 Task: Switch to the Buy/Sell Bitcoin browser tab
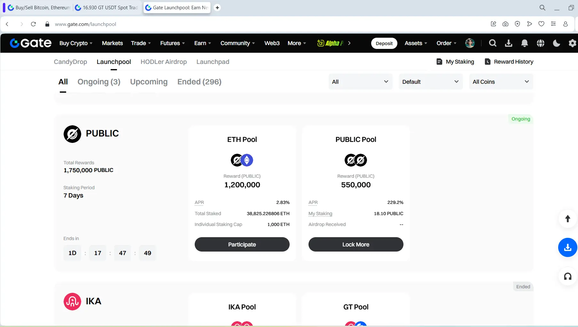coord(39,8)
